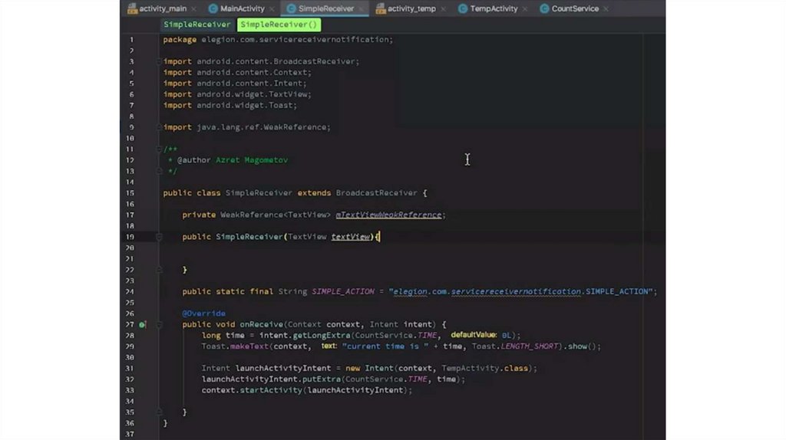Place cursor on empty line 20 in the constructor
Image resolution: width=786 pixels, height=440 pixels.
[307, 248]
